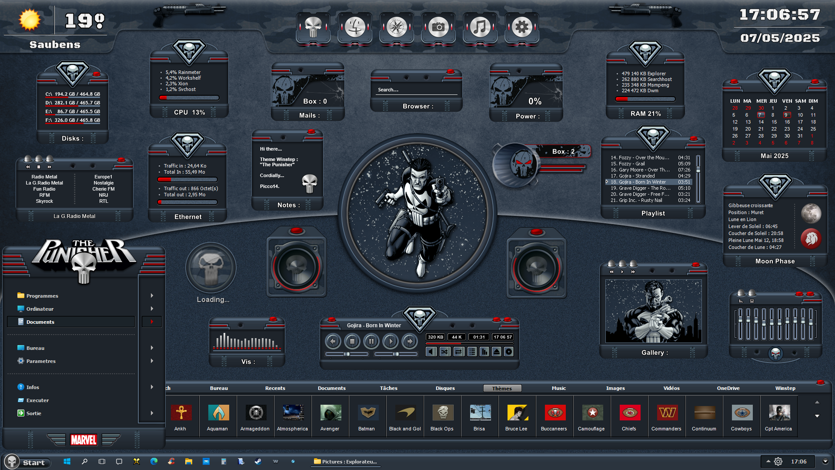Toggle mute speaker button in music player
Viewport: 835px width, 470px height.
pyautogui.click(x=431, y=352)
